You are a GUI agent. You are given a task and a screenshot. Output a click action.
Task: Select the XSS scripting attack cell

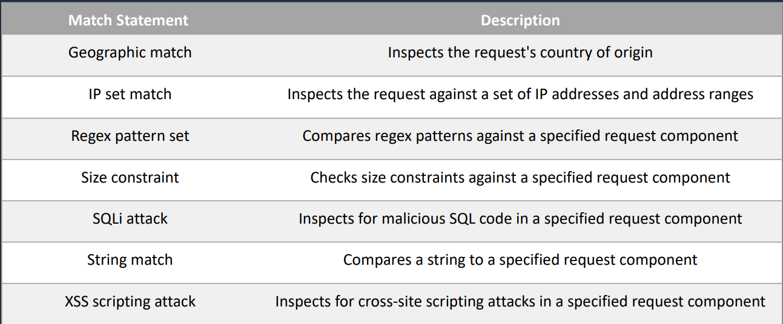[x=130, y=301]
